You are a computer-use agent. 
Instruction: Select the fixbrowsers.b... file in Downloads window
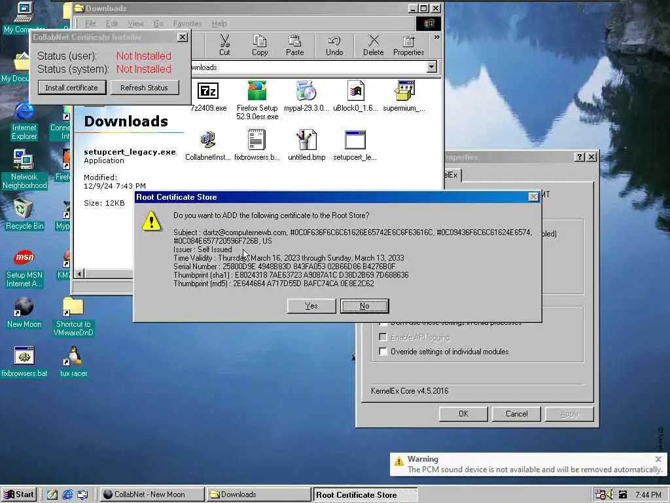(x=256, y=145)
